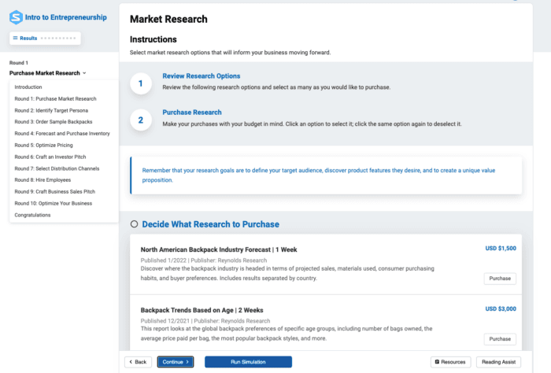Click the Published 12/2021 Reynolds Research line

[x=205, y=321]
